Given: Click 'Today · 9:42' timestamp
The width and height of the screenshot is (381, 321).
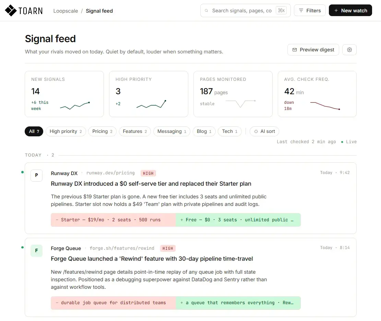Looking at the screenshot, I should point(335,173).
